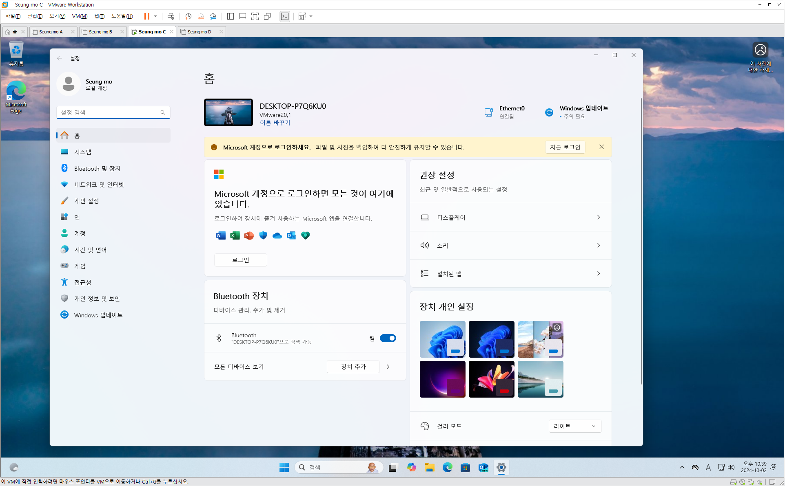The width and height of the screenshot is (785, 486).
Task: Open the 컬러 모드 라이트 dropdown
Action: tap(574, 426)
